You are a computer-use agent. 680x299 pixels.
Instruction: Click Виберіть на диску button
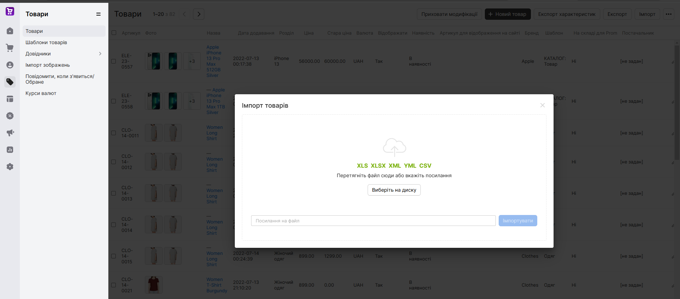(x=394, y=190)
